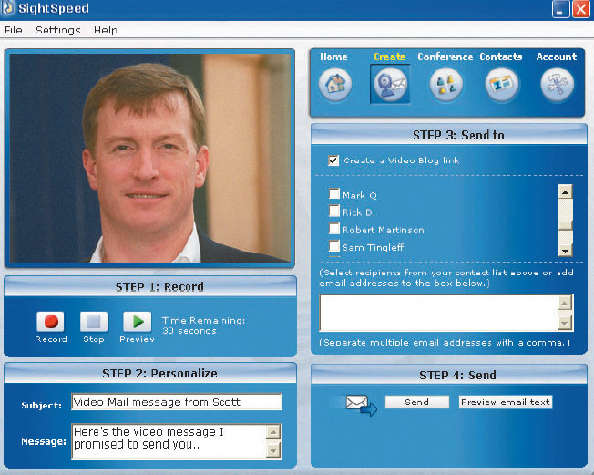Viewport: 594px width, 475px height.
Task: Check the Mark Q contact box
Action: point(334,195)
